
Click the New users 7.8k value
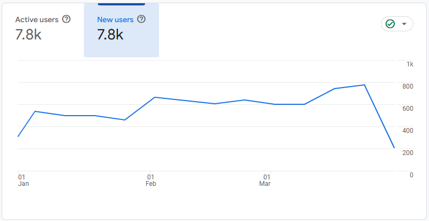tap(110, 35)
